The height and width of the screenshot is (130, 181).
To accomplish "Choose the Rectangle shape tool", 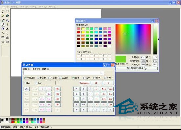I will (x=3, y=37).
